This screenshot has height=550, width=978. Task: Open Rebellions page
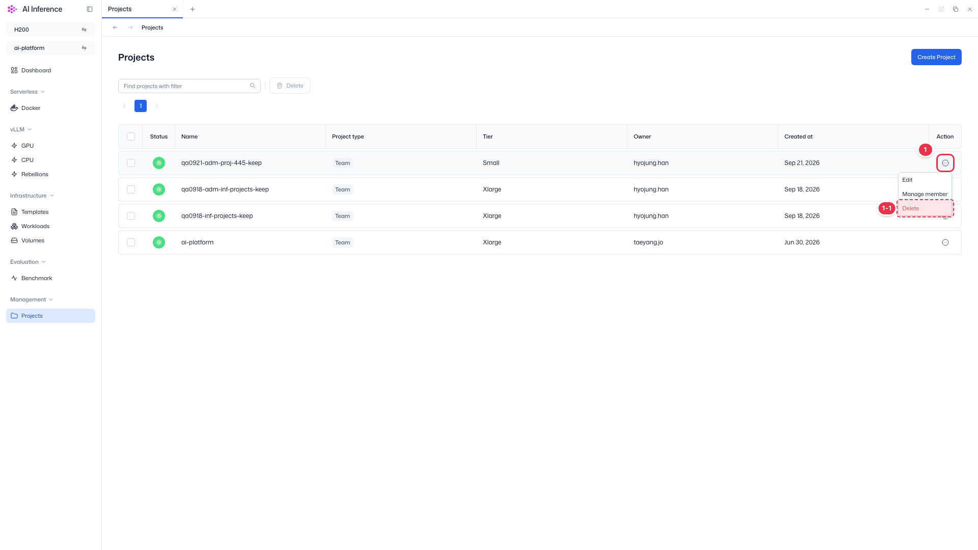coord(50,174)
